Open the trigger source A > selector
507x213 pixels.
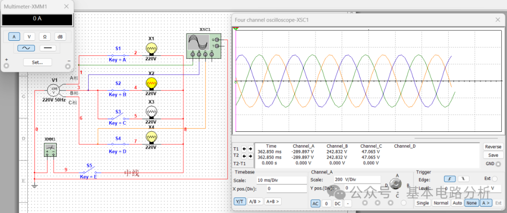(486, 203)
